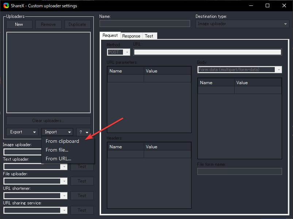Viewport: 293px width, 219px height.
Task: Click first empty Name cell in URL parameters
Action: point(126,79)
